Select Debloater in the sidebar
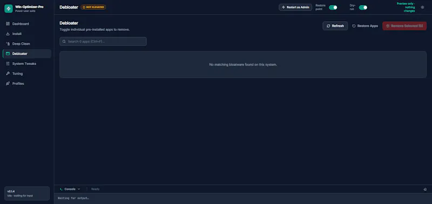This screenshot has width=432, height=204. 26,54
